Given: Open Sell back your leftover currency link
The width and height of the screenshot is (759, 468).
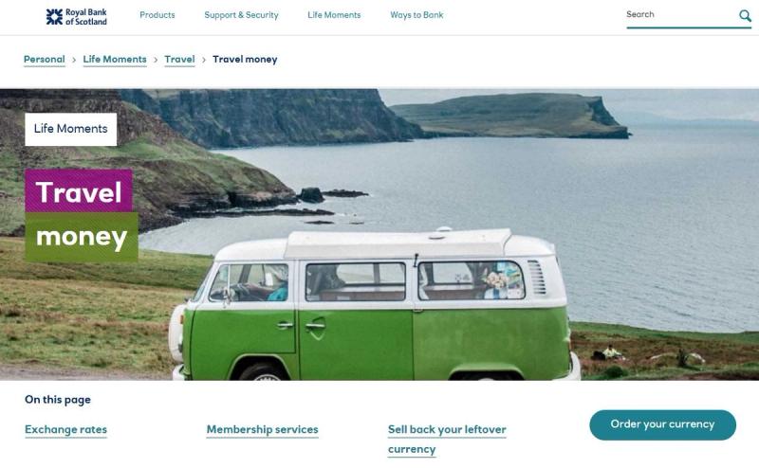Looking at the screenshot, I should pyautogui.click(x=447, y=440).
